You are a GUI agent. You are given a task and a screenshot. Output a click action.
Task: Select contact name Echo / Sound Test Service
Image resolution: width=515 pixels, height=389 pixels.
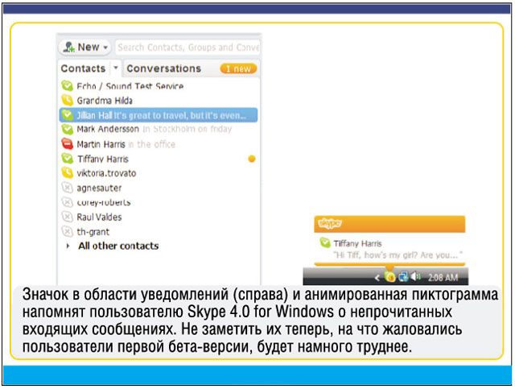click(130, 86)
